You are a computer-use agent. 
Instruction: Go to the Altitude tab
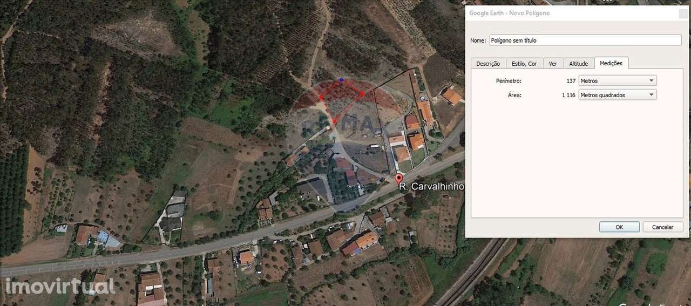[x=579, y=64]
